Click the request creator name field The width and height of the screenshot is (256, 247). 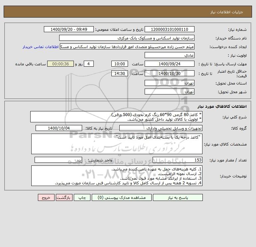click(x=127, y=46)
